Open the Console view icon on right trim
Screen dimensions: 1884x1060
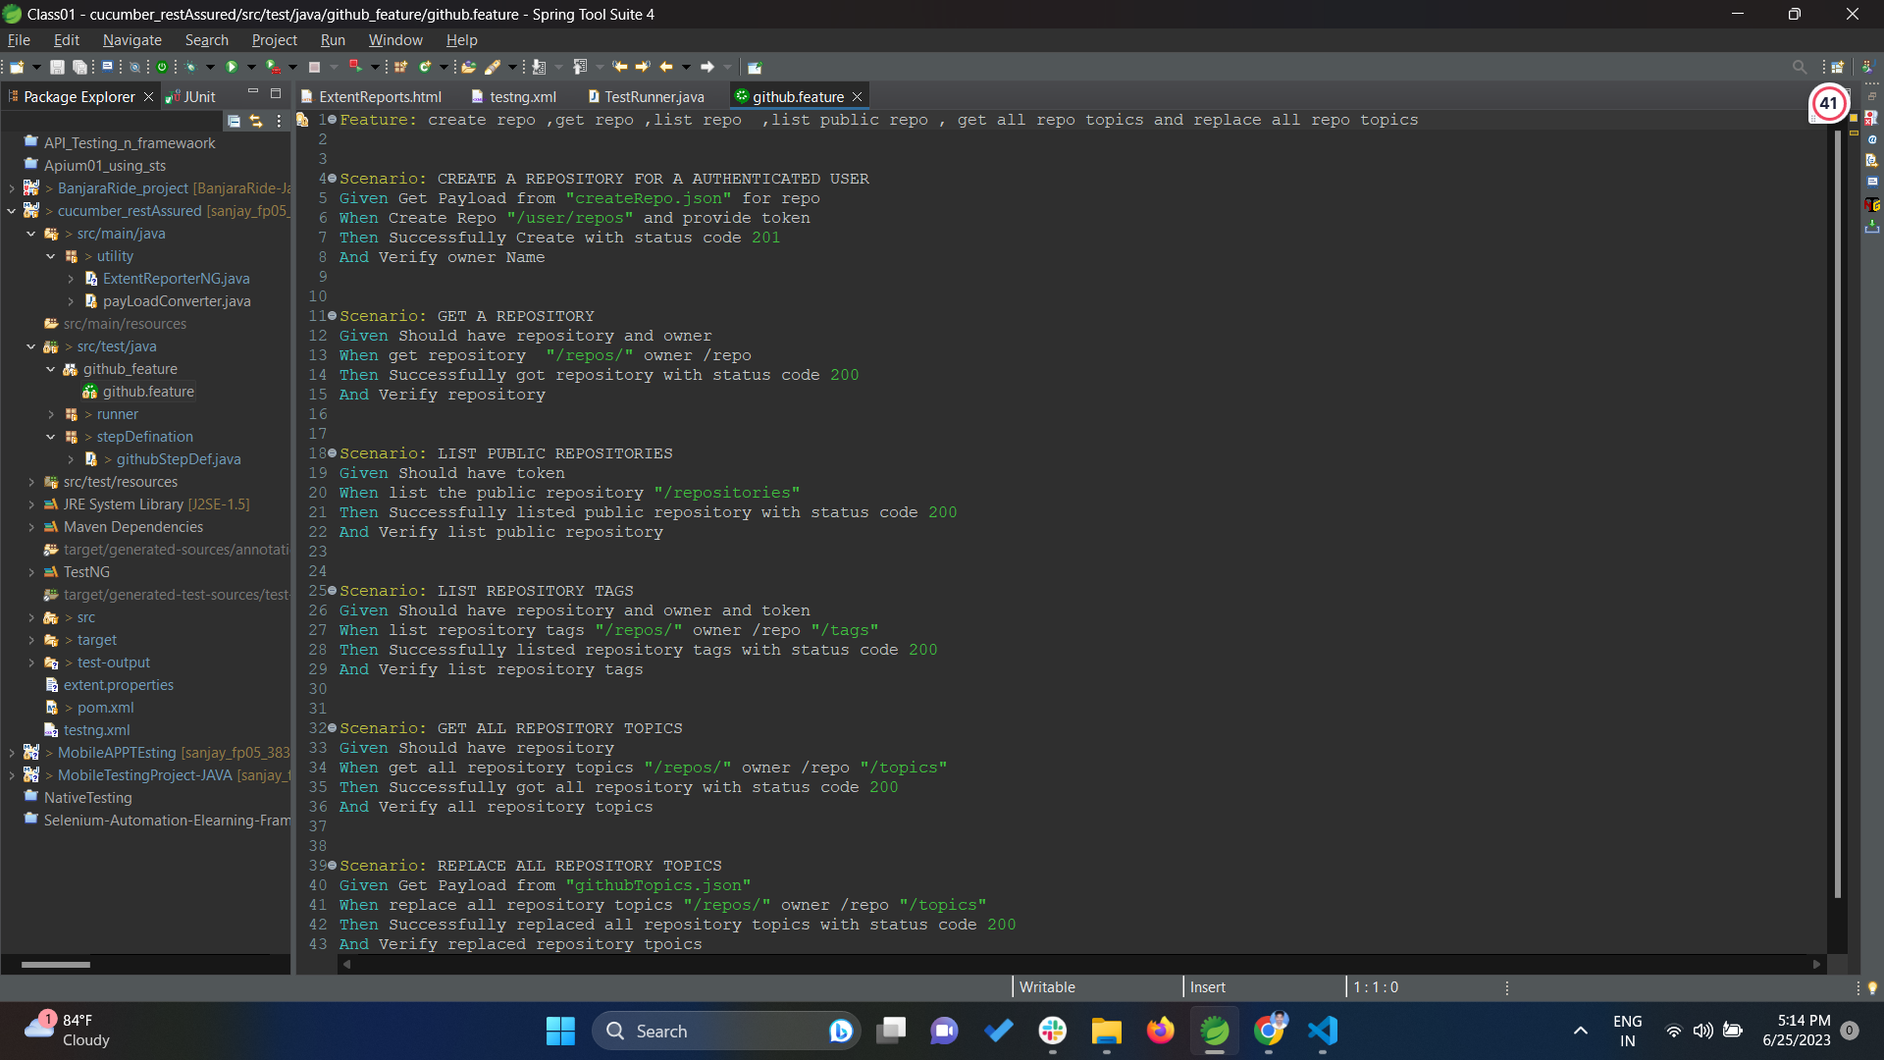(1872, 182)
